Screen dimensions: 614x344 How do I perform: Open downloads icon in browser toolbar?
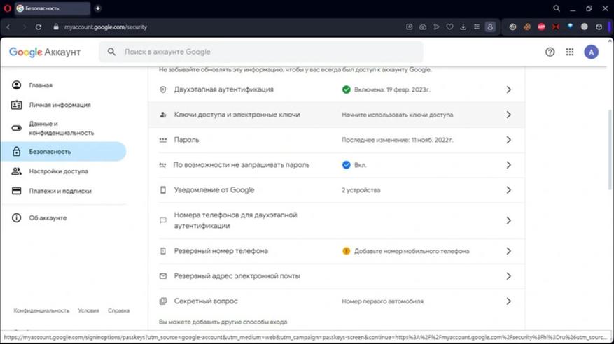463,27
